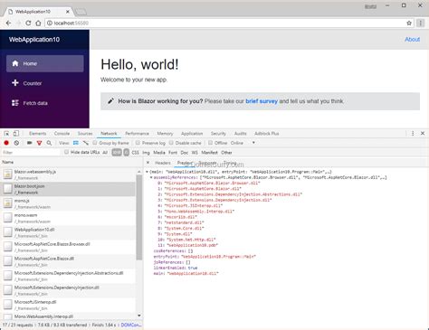Click the list icon beside Fetch data
The image size is (429, 330).
click(15, 103)
